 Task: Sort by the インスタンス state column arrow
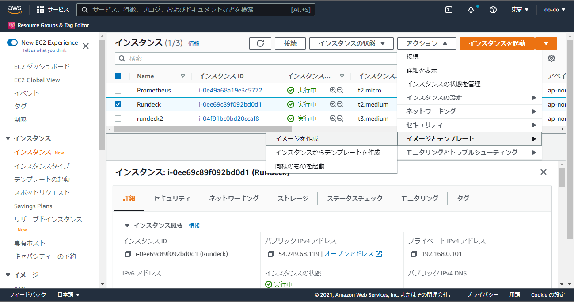(342, 76)
